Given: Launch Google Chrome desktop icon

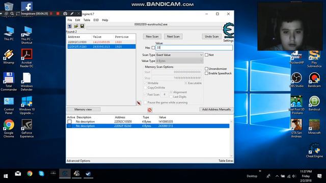Looking at the screenshot, I should [9, 129].
